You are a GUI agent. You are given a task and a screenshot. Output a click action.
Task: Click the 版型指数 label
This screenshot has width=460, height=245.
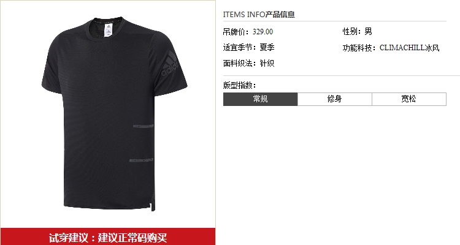click(240, 85)
